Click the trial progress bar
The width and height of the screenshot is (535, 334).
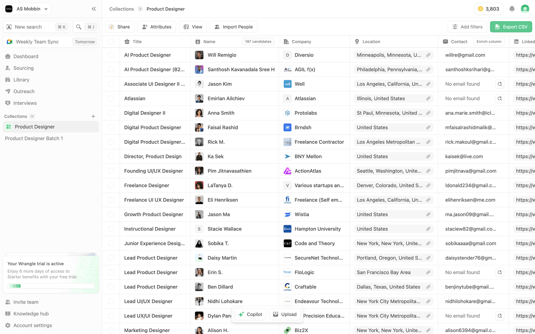pyautogui.click(x=51, y=286)
